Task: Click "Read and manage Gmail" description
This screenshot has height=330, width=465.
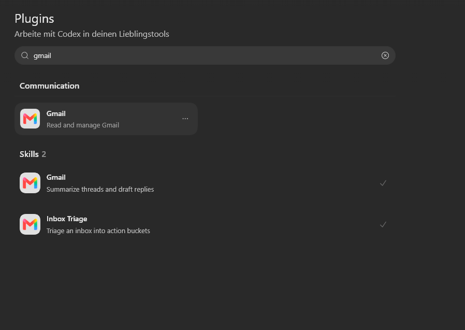Action: pyautogui.click(x=83, y=125)
